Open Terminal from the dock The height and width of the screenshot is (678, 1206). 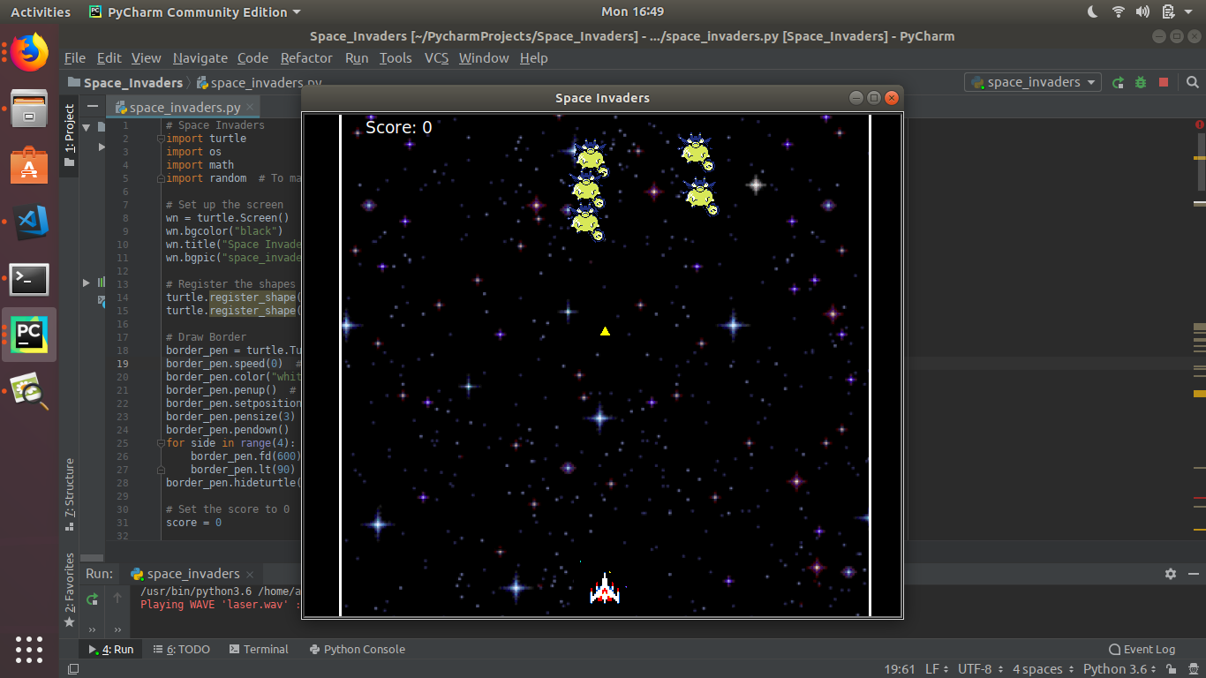(x=30, y=279)
